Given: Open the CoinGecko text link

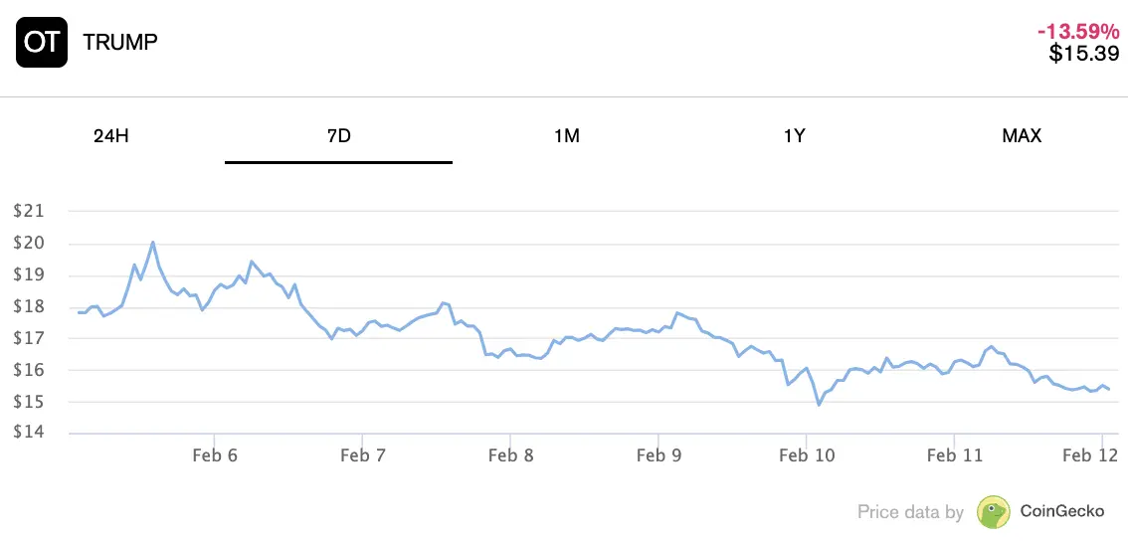Looking at the screenshot, I should (x=1062, y=512).
